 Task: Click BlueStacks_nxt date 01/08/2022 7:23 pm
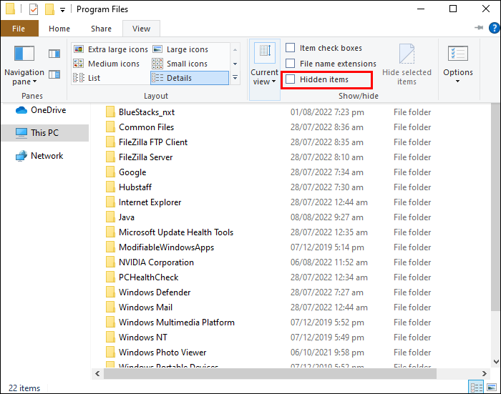[327, 112]
